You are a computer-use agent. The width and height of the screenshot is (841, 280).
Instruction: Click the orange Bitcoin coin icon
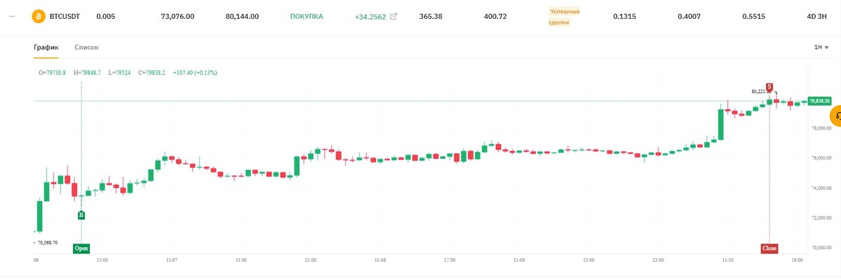pyautogui.click(x=39, y=17)
